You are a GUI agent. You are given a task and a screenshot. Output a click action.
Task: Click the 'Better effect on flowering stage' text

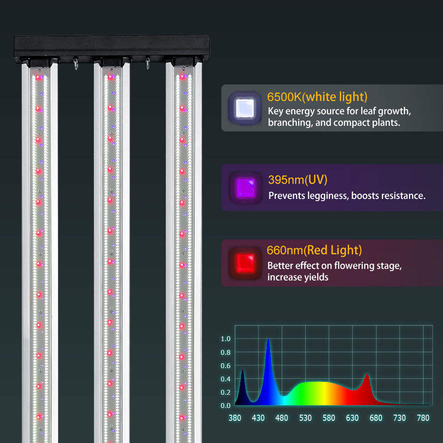[334, 266]
